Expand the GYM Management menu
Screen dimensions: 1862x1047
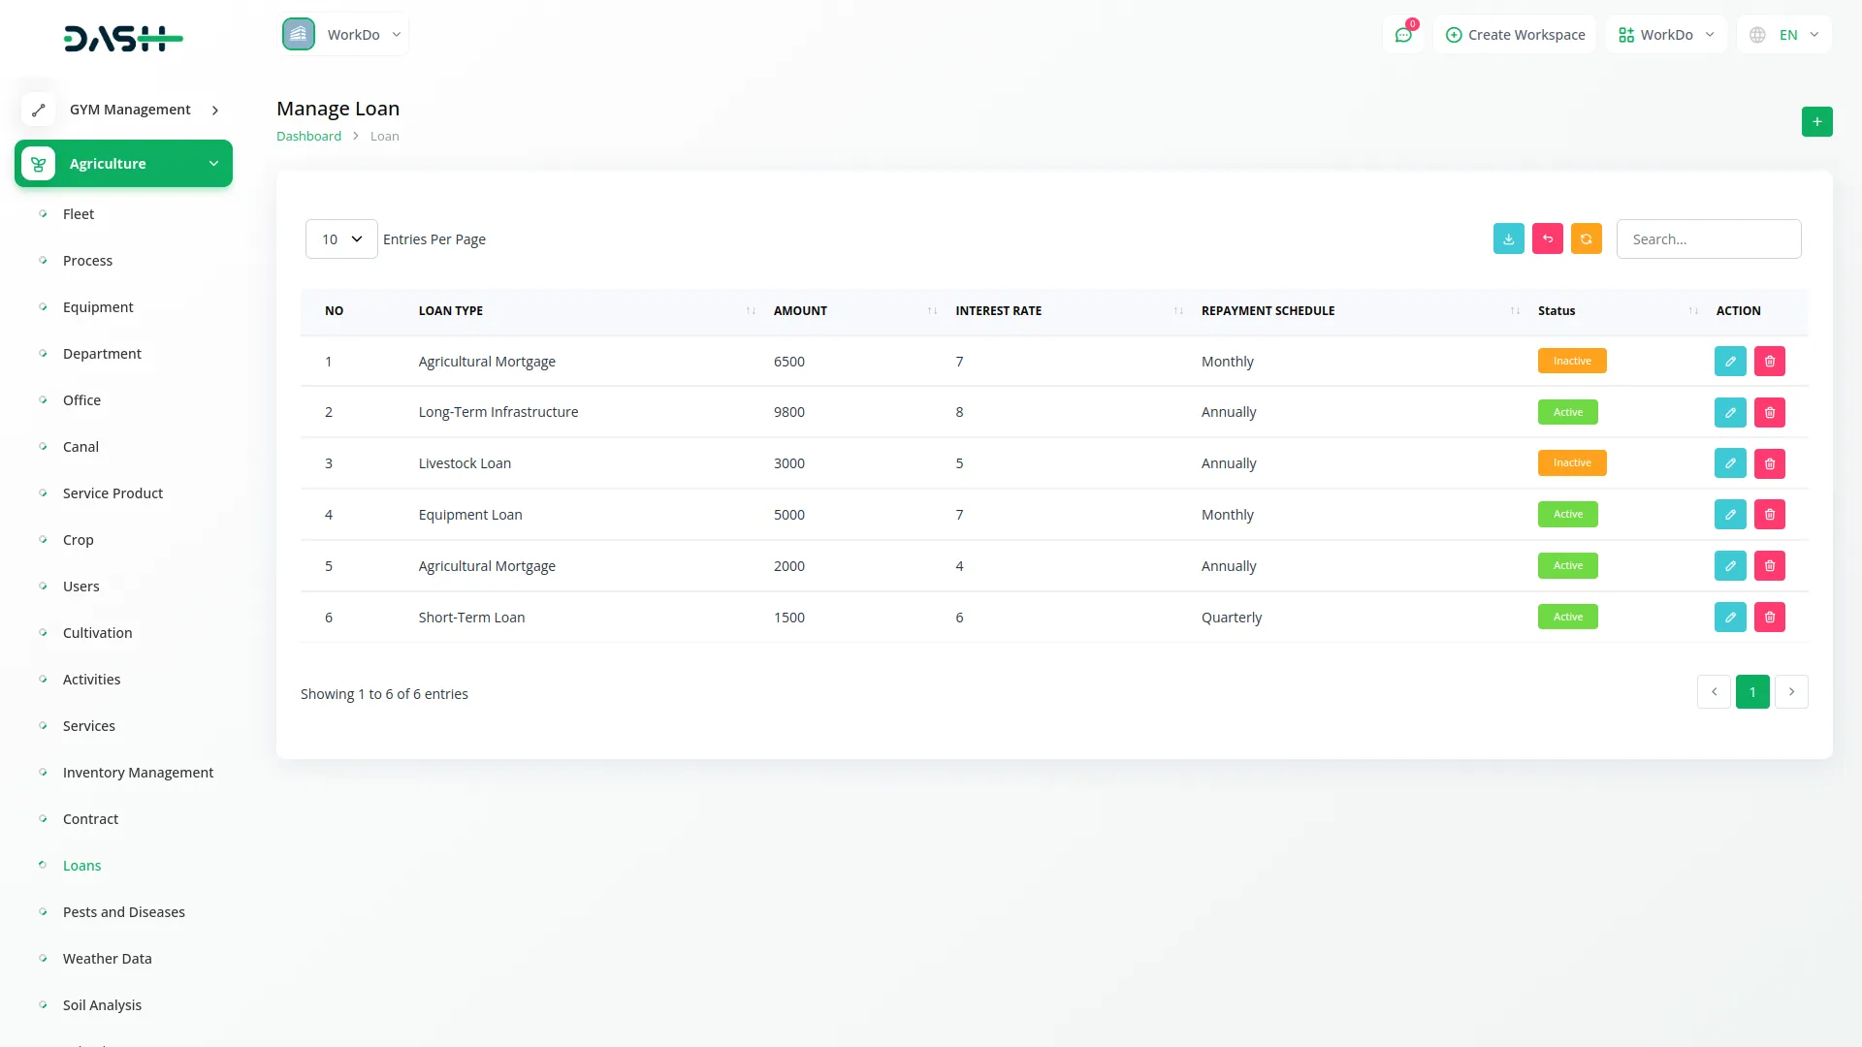130,110
